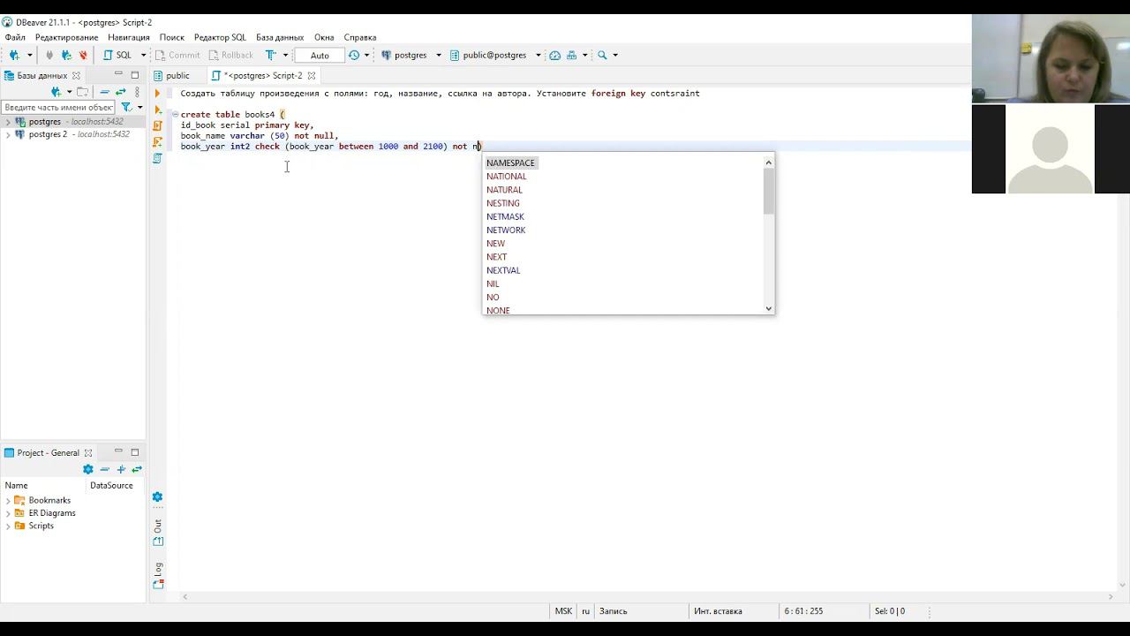The width and height of the screenshot is (1130, 636).
Task: Expand the postgres connection node
Action: coord(8,122)
